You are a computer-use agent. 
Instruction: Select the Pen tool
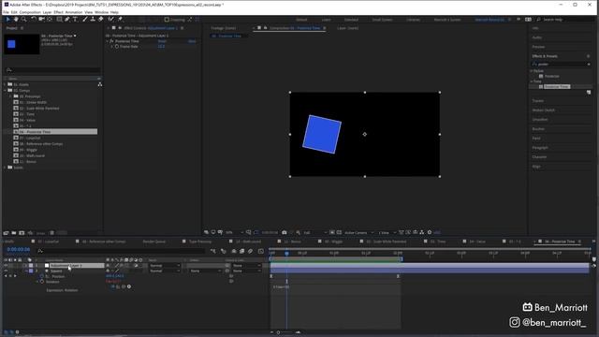pyautogui.click(x=67, y=19)
